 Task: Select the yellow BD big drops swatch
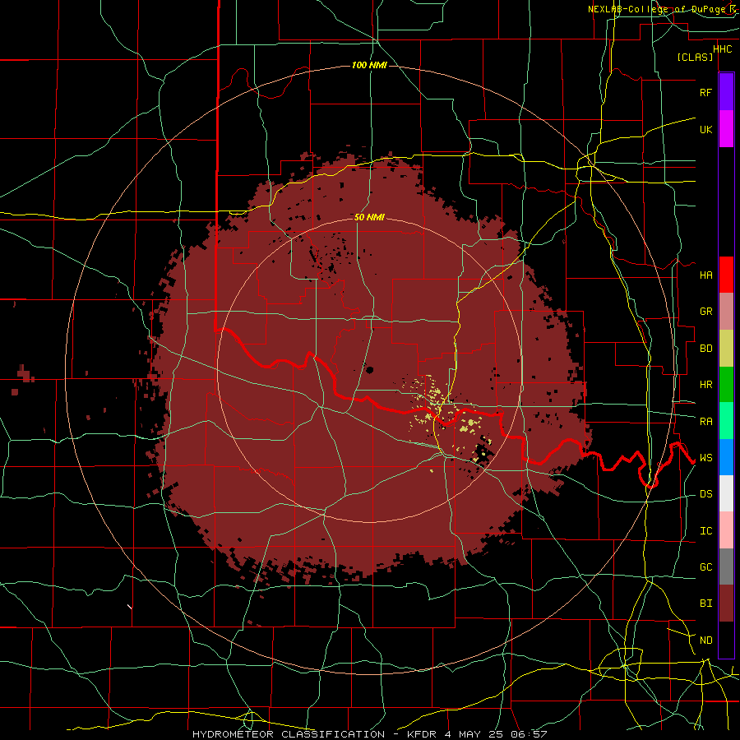point(726,348)
